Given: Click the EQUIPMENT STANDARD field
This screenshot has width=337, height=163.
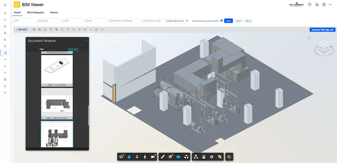Looking at the screenshot, I should [x=124, y=21].
